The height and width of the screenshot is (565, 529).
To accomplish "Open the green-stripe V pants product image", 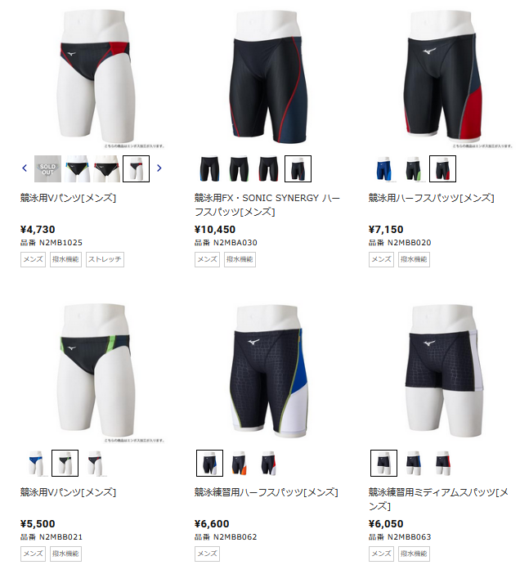I will (94, 371).
